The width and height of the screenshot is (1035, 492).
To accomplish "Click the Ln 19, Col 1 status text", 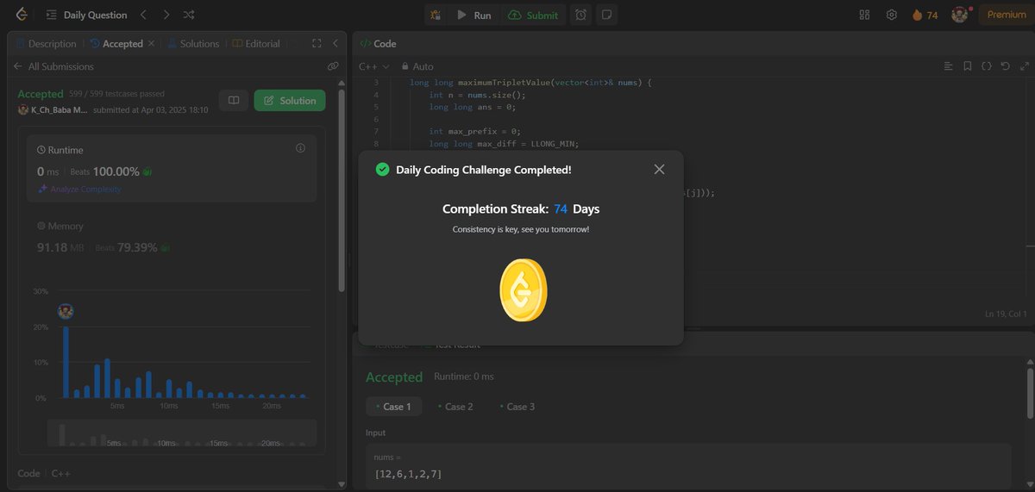I will [x=1005, y=314].
